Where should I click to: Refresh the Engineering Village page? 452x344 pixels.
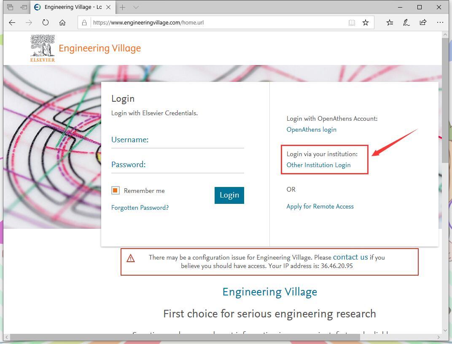[46, 22]
